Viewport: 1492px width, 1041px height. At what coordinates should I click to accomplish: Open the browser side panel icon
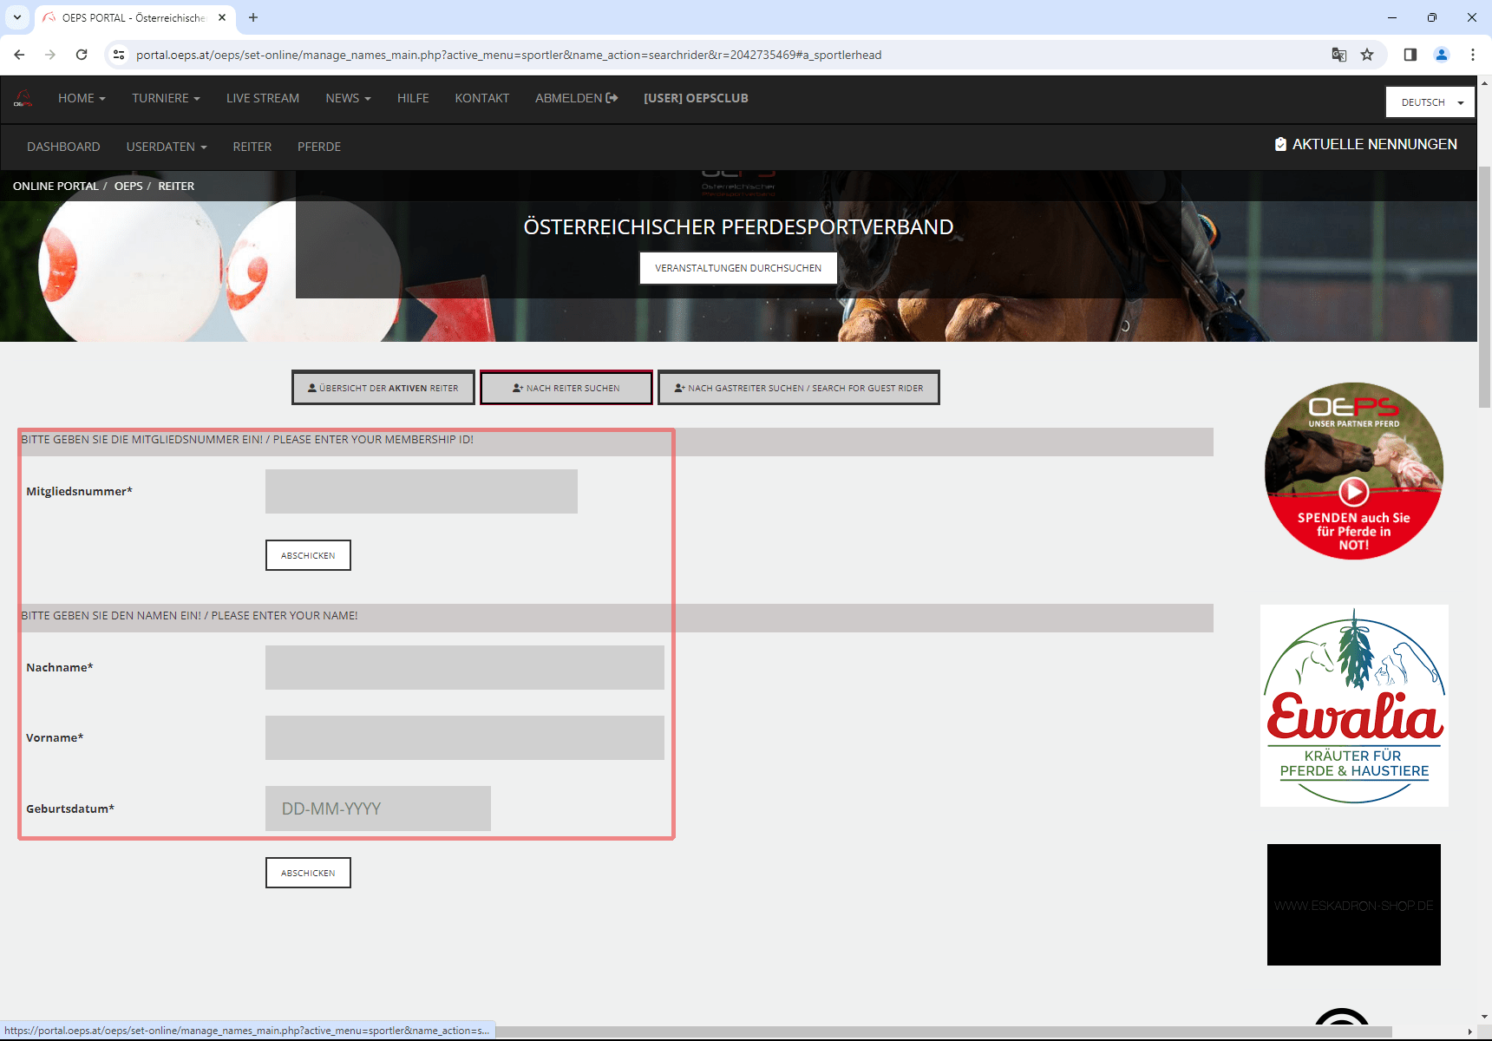[x=1410, y=55]
